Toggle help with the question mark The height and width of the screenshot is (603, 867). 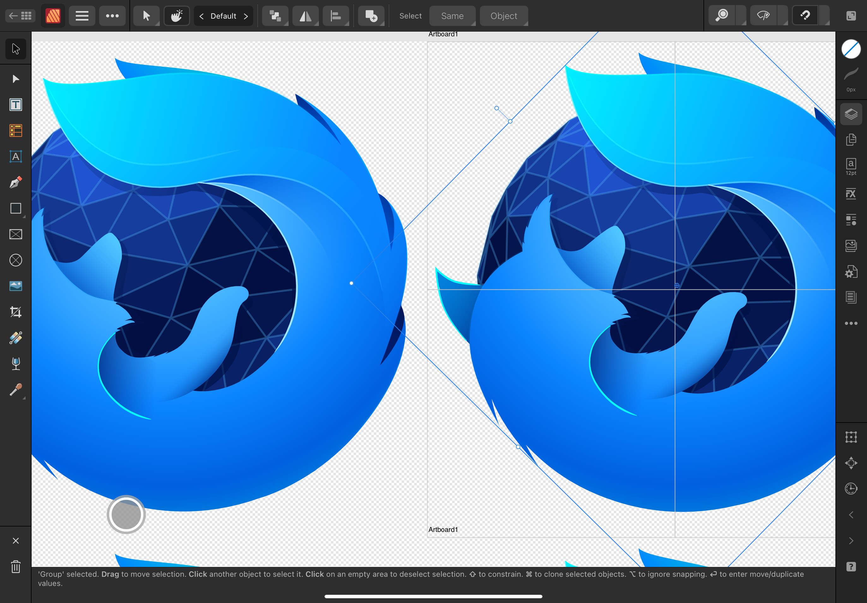tap(851, 567)
